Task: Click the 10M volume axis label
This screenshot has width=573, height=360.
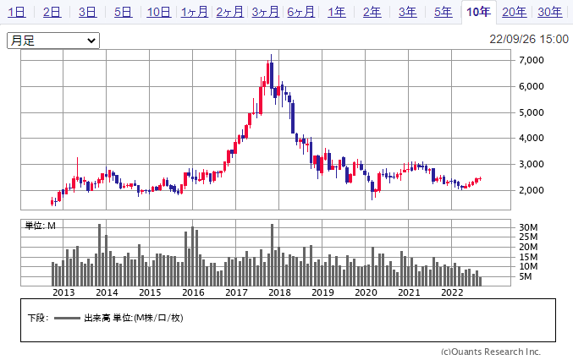Action: click(528, 267)
